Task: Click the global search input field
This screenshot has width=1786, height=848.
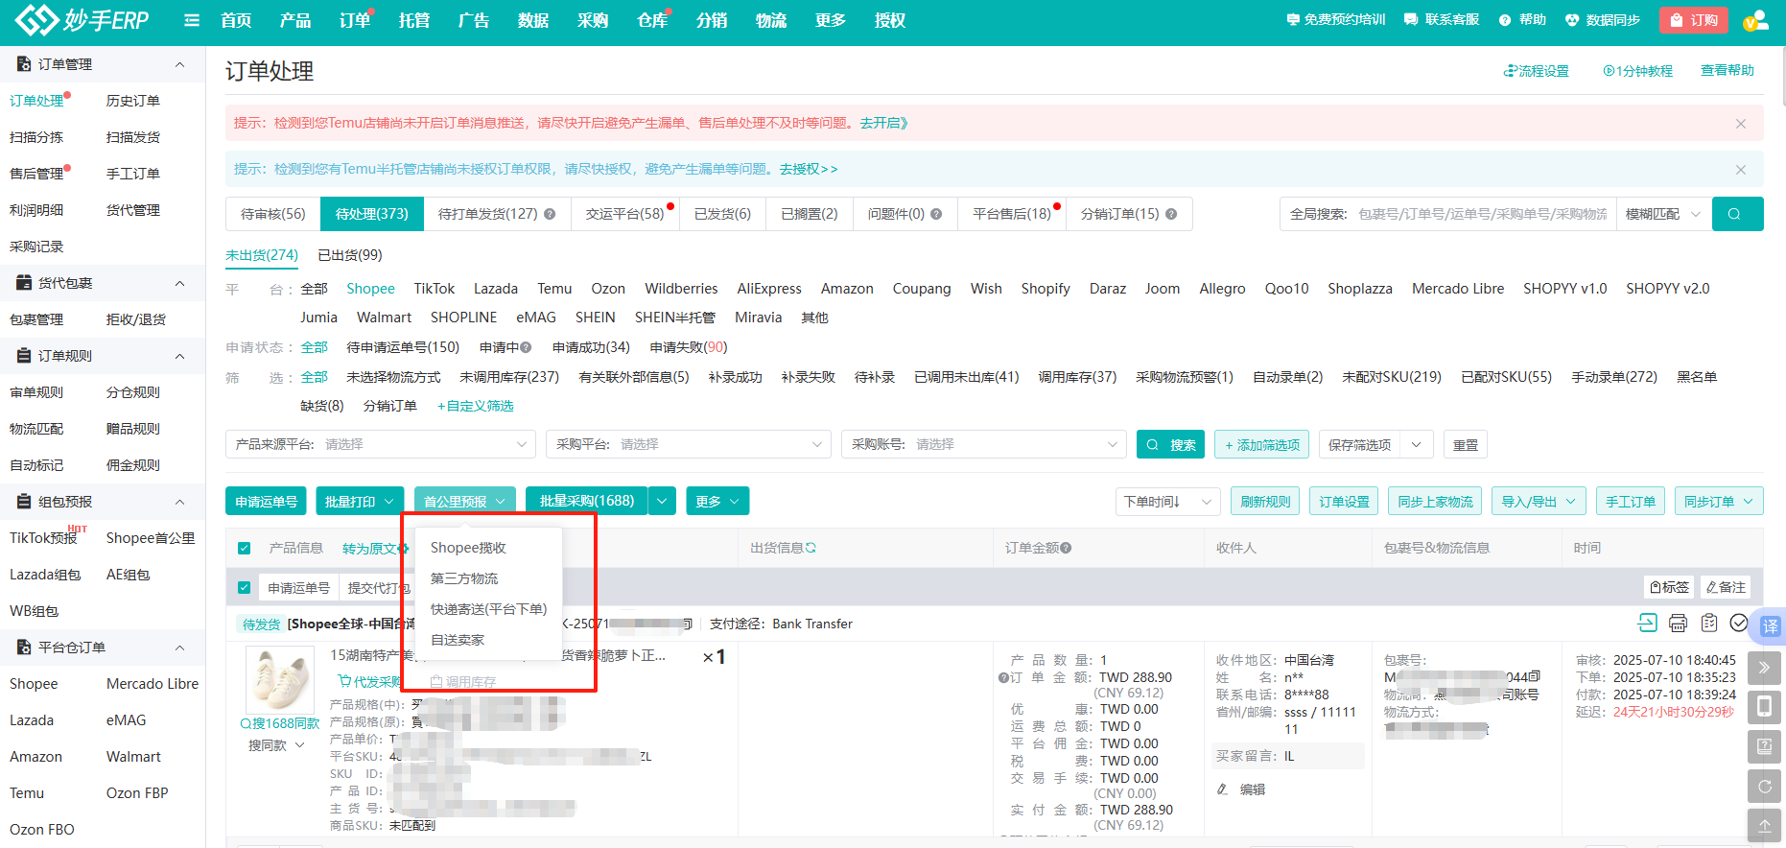Action: coord(1482,214)
